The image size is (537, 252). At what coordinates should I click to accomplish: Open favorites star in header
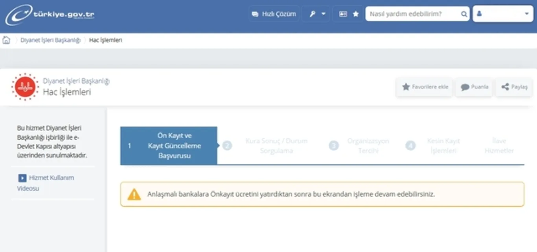coord(356,14)
